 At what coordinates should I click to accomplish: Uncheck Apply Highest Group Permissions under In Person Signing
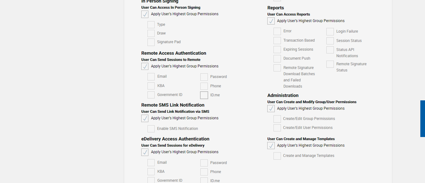(x=145, y=14)
